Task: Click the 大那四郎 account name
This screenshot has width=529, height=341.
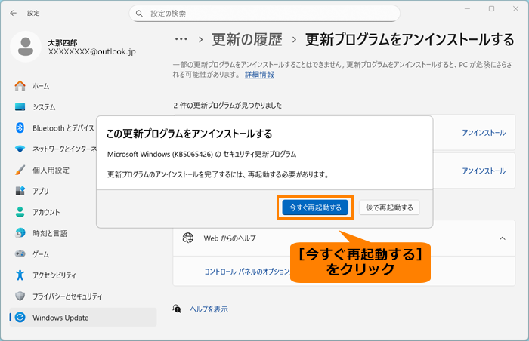Action: [x=63, y=43]
